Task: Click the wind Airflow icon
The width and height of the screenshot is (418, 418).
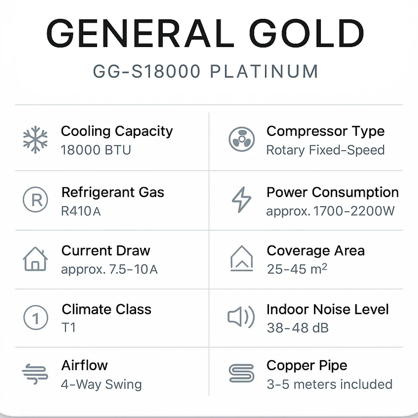Action: tap(35, 374)
